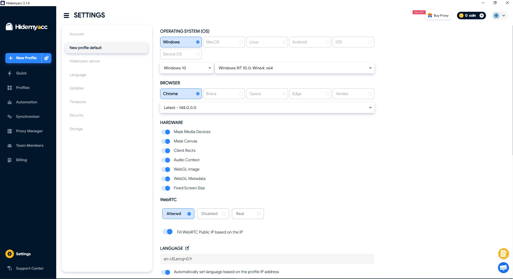Click the language input field en-US,en;q=0.9
Image resolution: width=513 pixels, height=279 pixels.
coord(267,259)
